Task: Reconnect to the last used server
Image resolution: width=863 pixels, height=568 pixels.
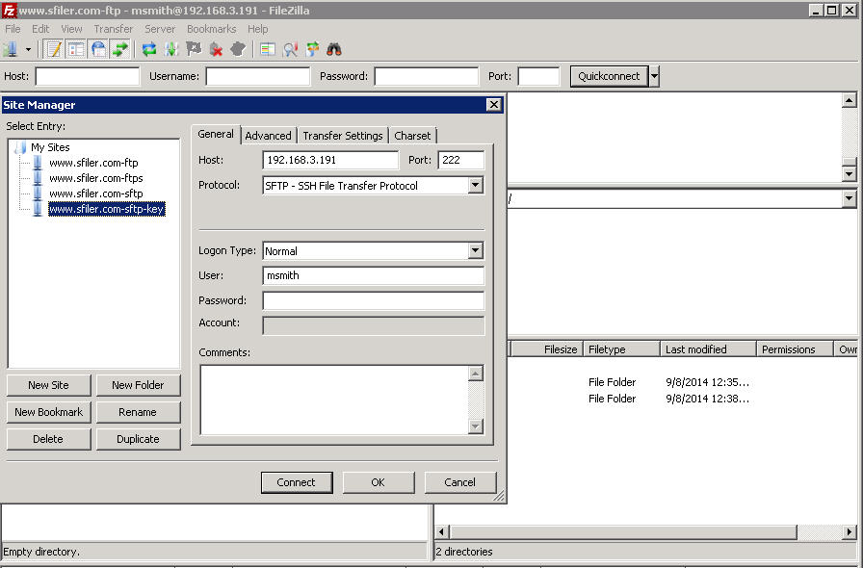Action: pos(238,49)
